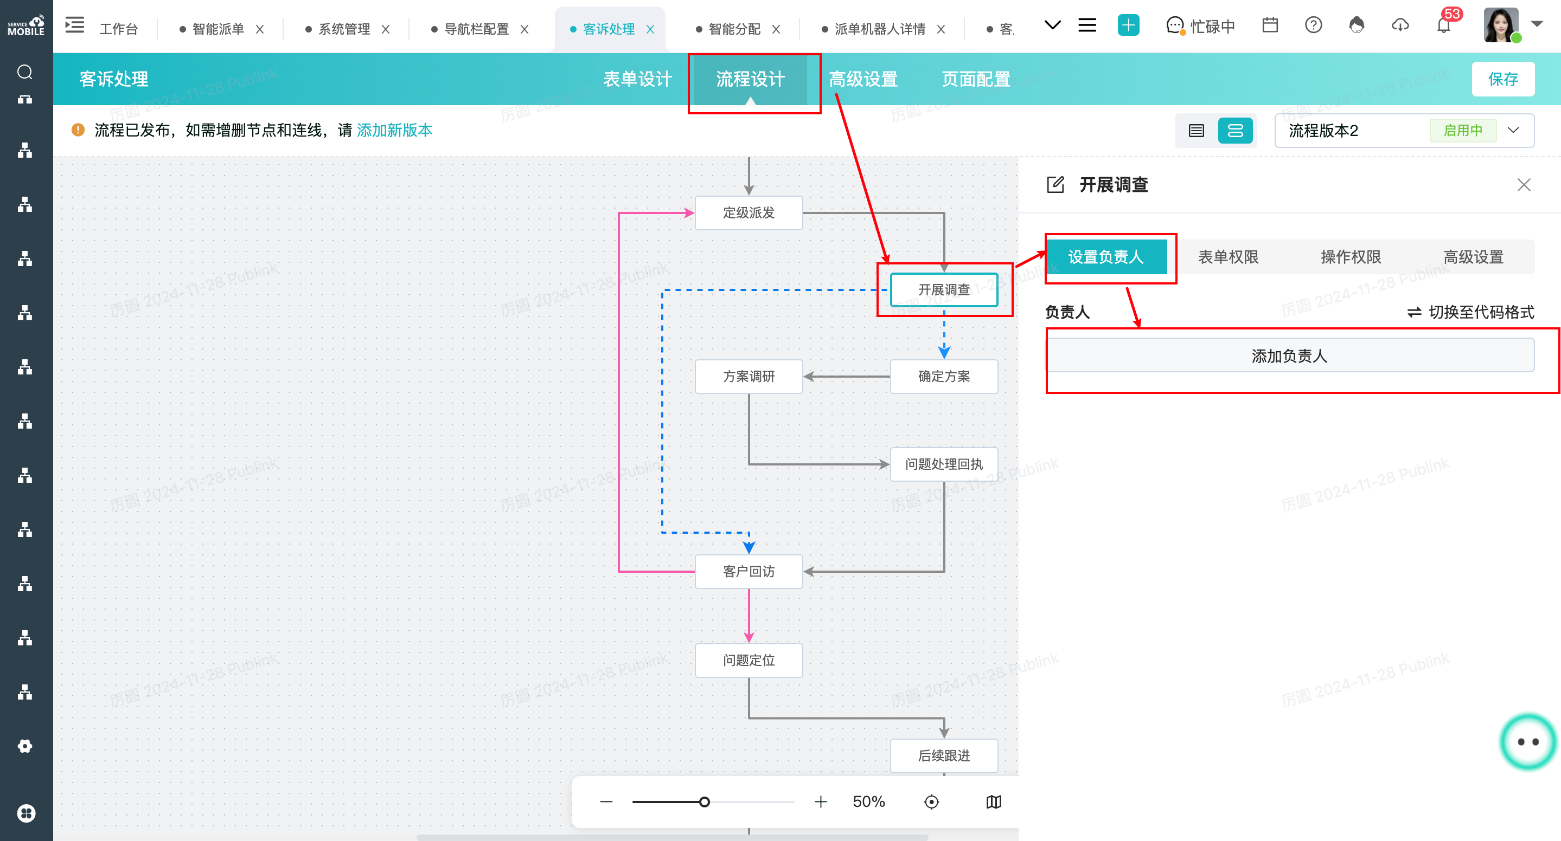Toggle the minimap icon

pos(994,801)
